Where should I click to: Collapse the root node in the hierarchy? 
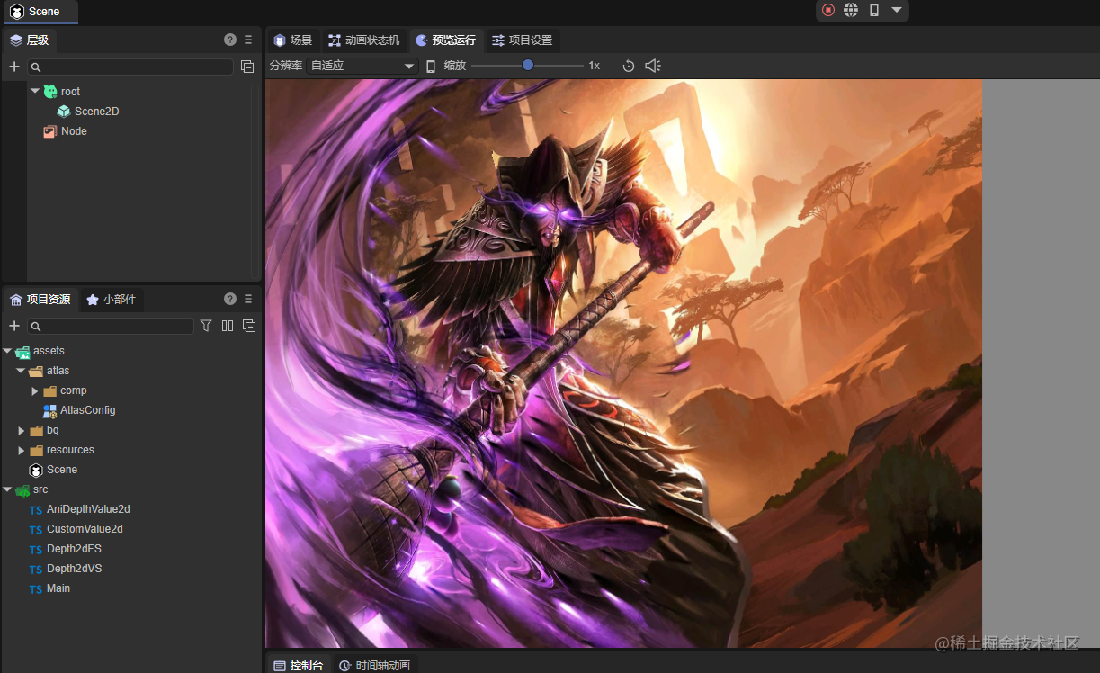point(35,91)
